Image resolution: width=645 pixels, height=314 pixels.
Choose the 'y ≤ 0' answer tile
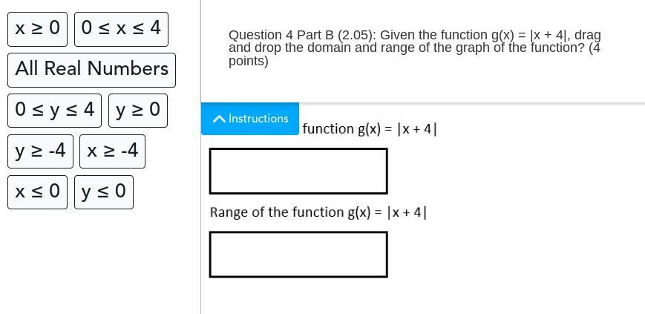pyautogui.click(x=104, y=192)
